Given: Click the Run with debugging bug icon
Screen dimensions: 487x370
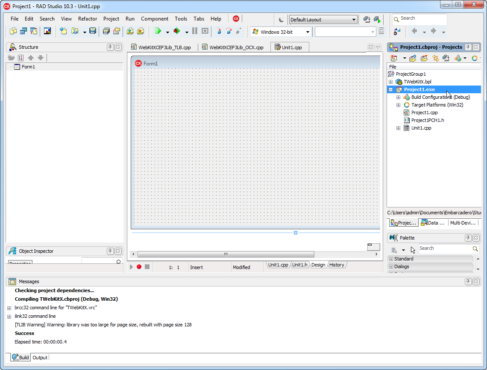Looking at the screenshot, I should 177,31.
